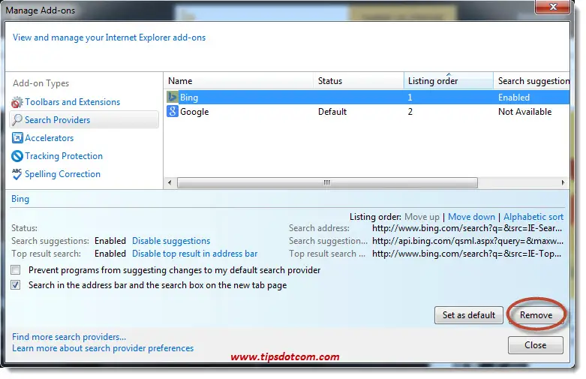586x379 pixels.
Task: Open Accelerators add-on type
Action: pyautogui.click(x=50, y=138)
